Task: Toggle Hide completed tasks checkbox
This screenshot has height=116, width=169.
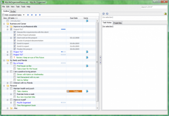Action: pos(3,15)
